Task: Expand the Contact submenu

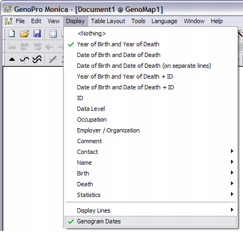Action: coord(151,152)
